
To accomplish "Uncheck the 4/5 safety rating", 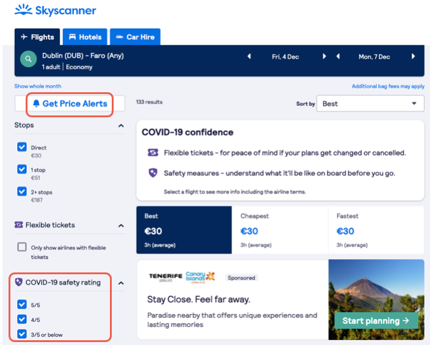I will point(22,319).
